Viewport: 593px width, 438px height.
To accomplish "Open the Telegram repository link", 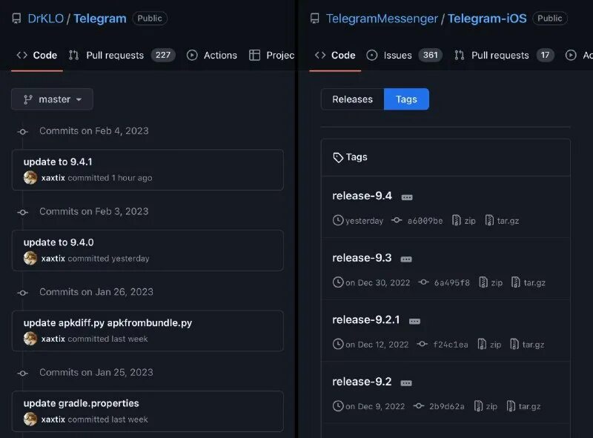I will point(100,18).
